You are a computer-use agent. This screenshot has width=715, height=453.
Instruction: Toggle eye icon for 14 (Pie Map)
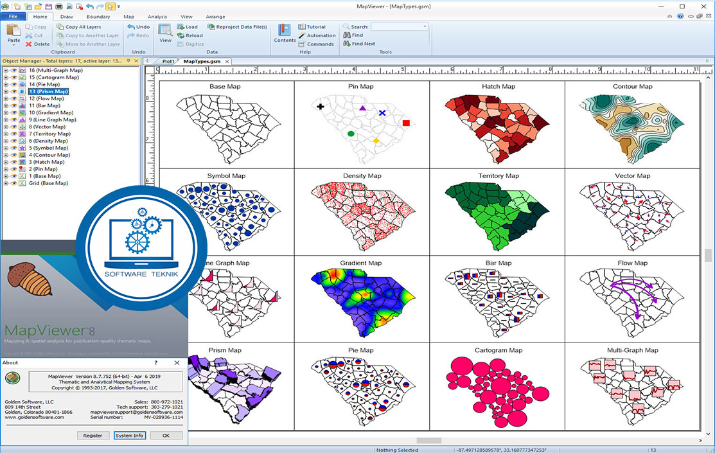coord(13,85)
